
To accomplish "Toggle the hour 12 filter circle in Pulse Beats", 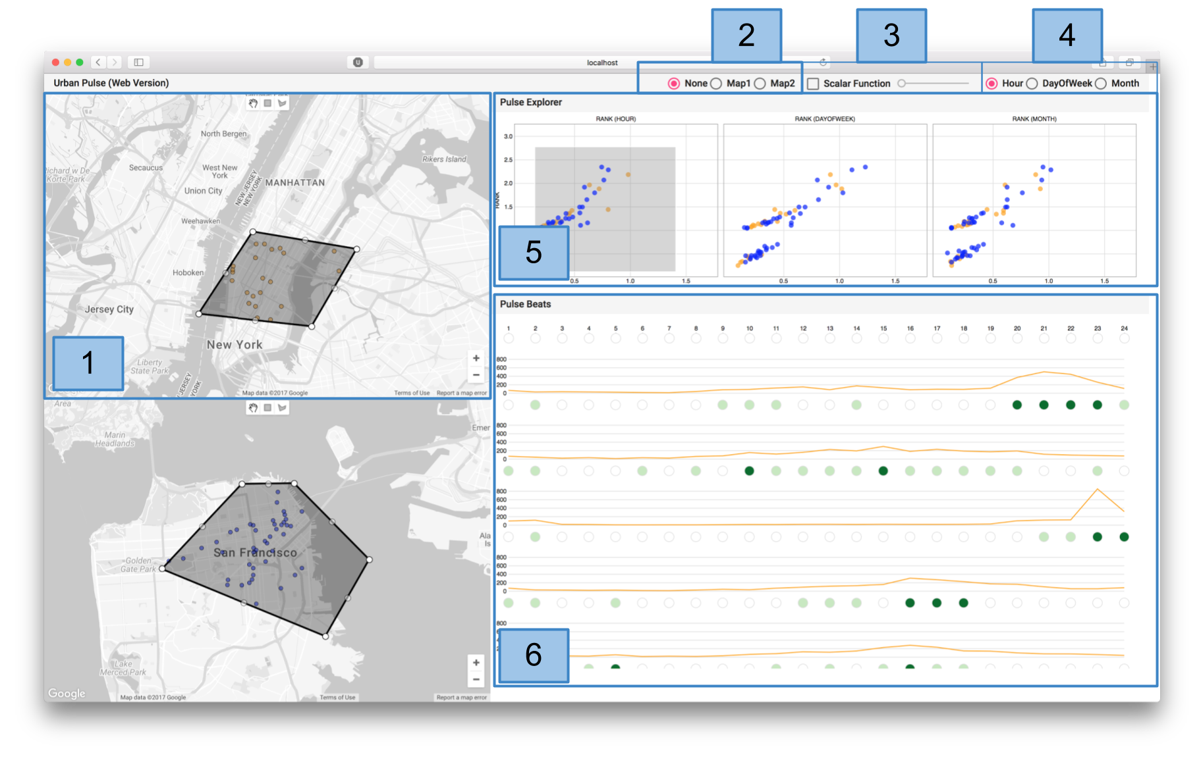I will 803,338.
